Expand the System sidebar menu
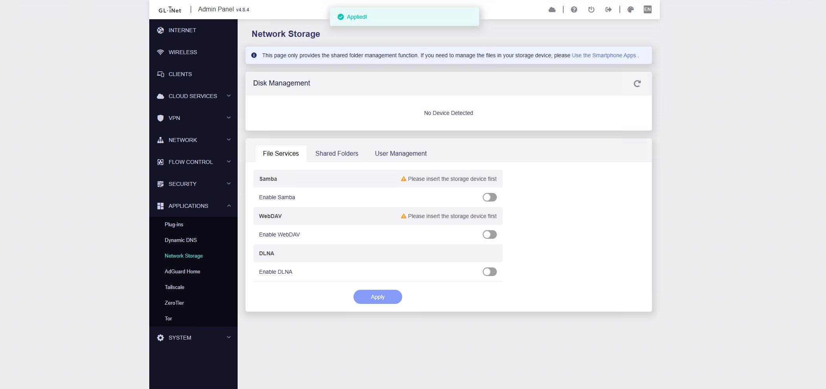This screenshot has width=826, height=389. [193, 338]
